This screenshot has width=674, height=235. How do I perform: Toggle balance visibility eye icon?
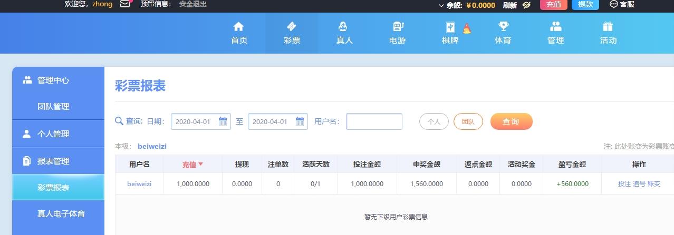526,5
